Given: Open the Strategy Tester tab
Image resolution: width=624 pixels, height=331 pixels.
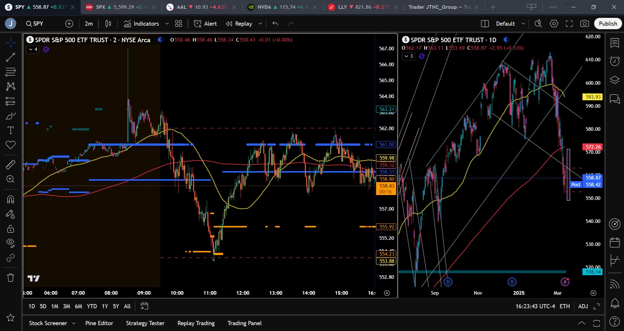Looking at the screenshot, I should (x=145, y=323).
